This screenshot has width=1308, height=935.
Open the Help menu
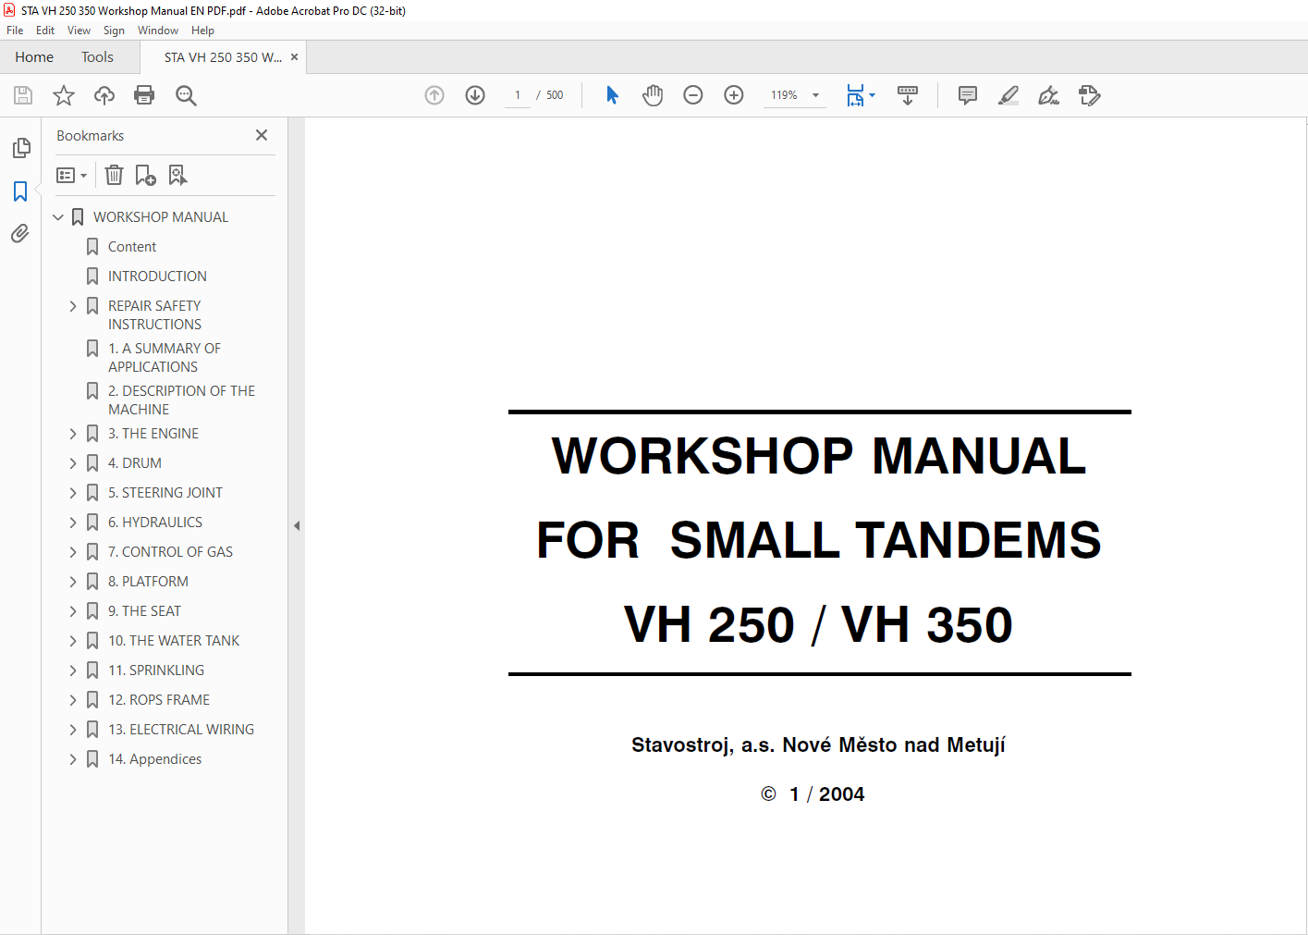click(x=202, y=31)
